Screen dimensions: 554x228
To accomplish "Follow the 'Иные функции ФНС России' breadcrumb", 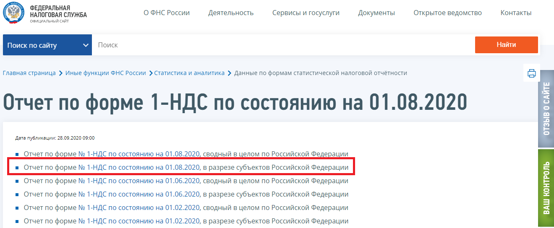I will point(105,73).
